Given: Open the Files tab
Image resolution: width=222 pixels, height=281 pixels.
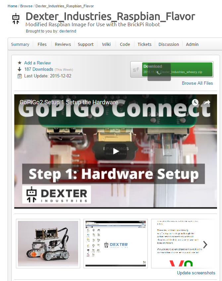Looking at the screenshot, I should (x=42, y=44).
